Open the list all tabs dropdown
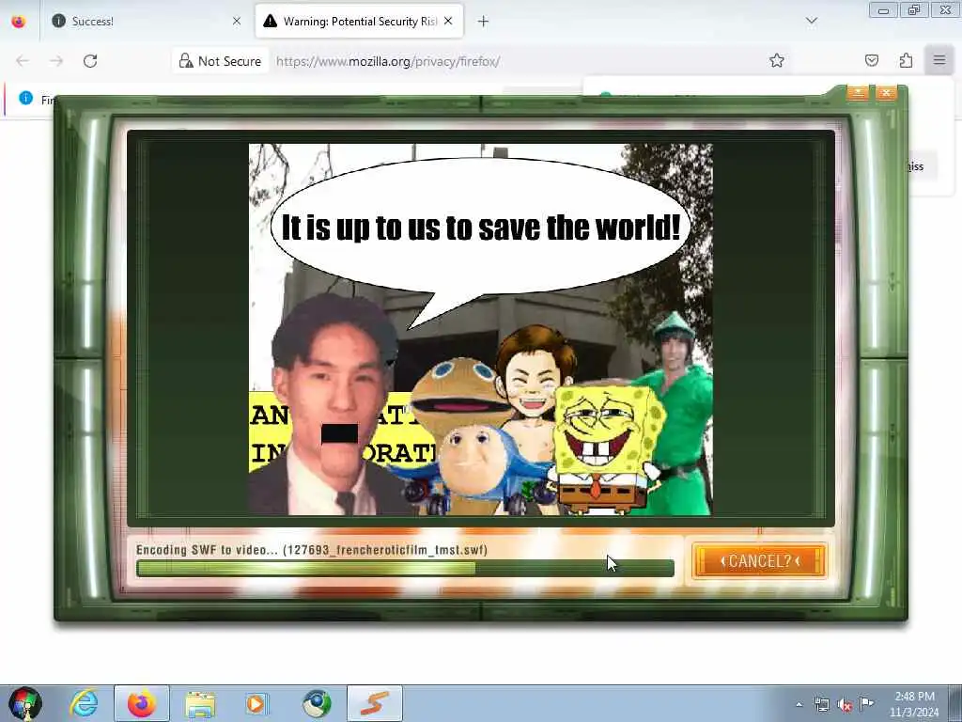This screenshot has height=722, width=962. [811, 21]
